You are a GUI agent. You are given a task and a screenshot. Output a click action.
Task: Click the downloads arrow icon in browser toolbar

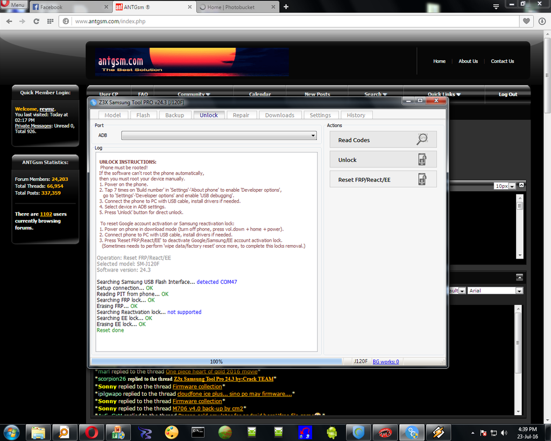(542, 21)
